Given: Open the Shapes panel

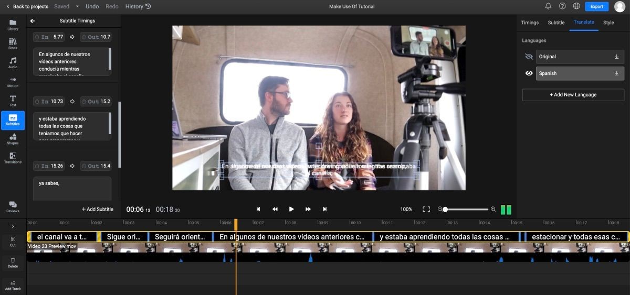Looking at the screenshot, I should coord(13,139).
